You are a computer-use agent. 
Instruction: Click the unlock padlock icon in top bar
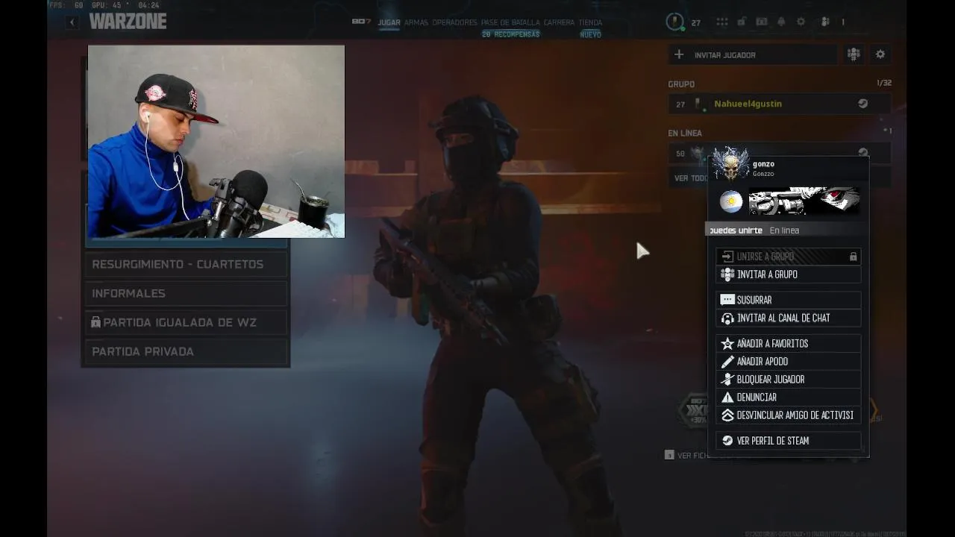(x=742, y=22)
